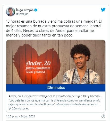Click the Twitter bird logo
Screen dimensions: 110x121
[103, 10]
